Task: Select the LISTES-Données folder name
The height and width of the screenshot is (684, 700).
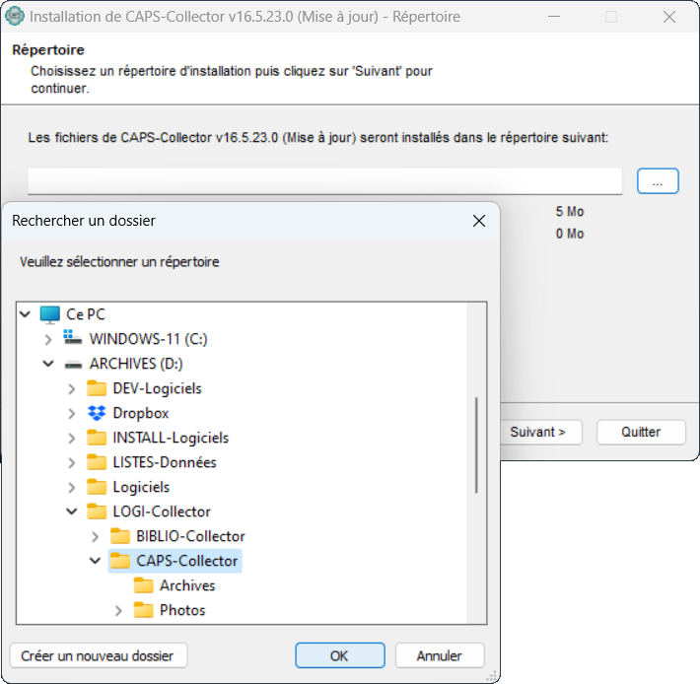Action: 165,462
